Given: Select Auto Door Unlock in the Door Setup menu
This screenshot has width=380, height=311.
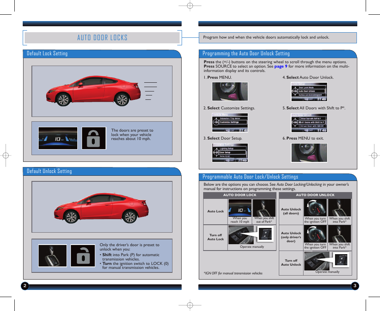Looking at the screenshot, I should pyautogui.click(x=307, y=91).
